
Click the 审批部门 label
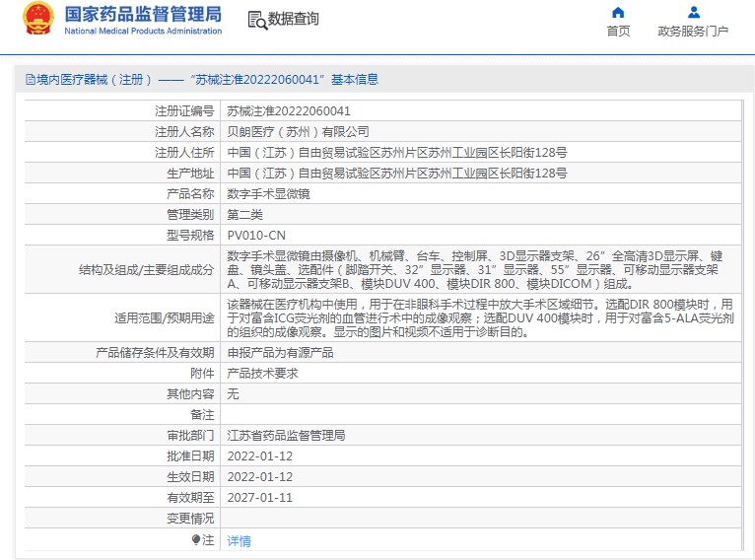coord(190,436)
